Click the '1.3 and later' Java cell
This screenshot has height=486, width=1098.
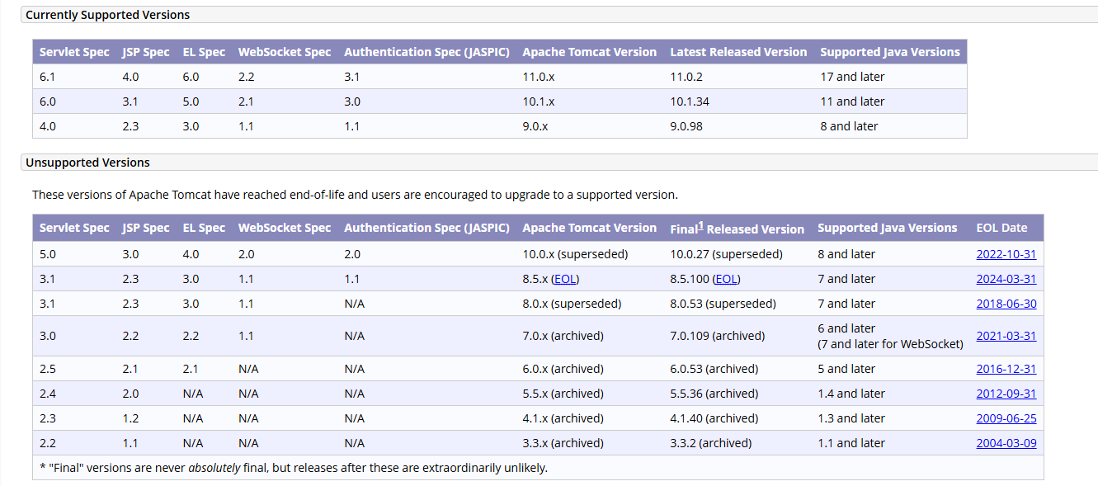pos(851,418)
